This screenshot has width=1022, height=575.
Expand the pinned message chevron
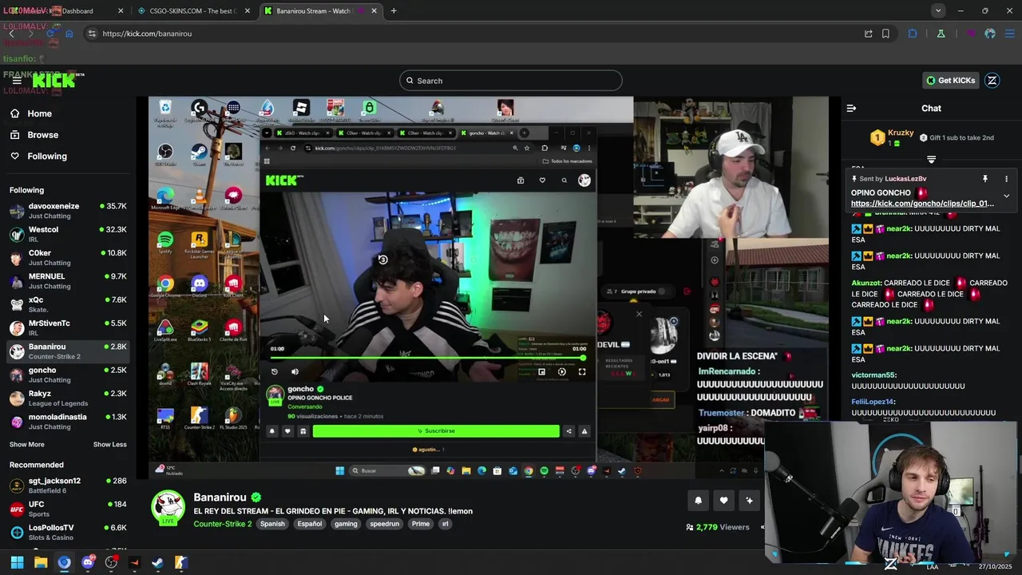pos(1006,196)
